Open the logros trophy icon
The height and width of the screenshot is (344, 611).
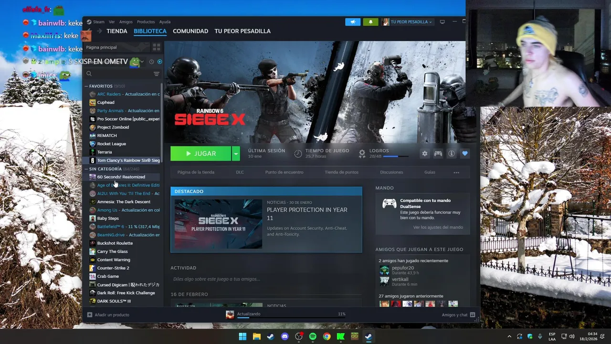(362, 153)
